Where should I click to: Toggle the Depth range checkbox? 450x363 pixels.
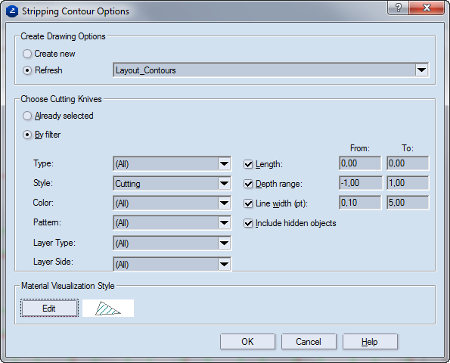pos(248,184)
